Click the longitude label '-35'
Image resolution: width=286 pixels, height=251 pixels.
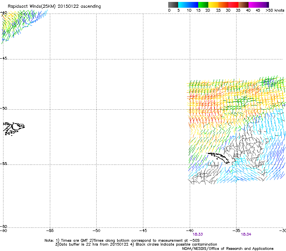click(237, 231)
